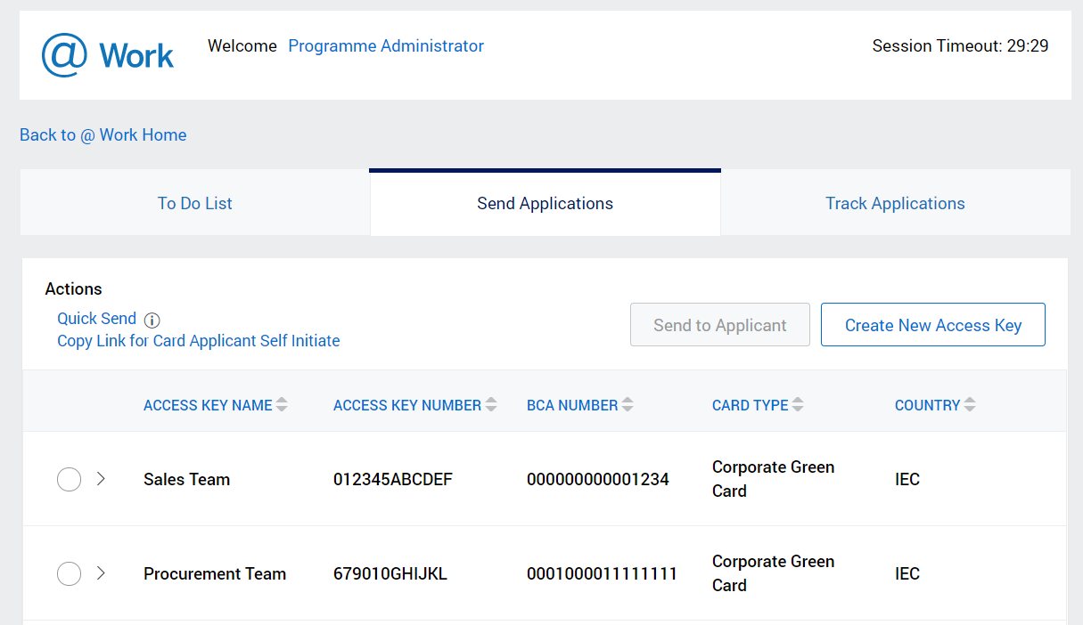Viewport: 1083px width, 625px height.
Task: Sort by Access Key Number column
Action: coord(489,404)
